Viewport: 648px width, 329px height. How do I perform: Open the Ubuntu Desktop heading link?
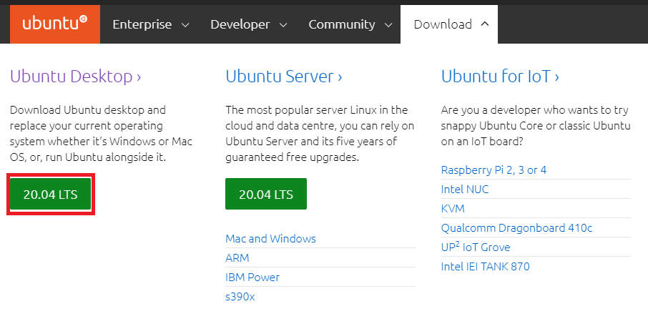(x=76, y=77)
